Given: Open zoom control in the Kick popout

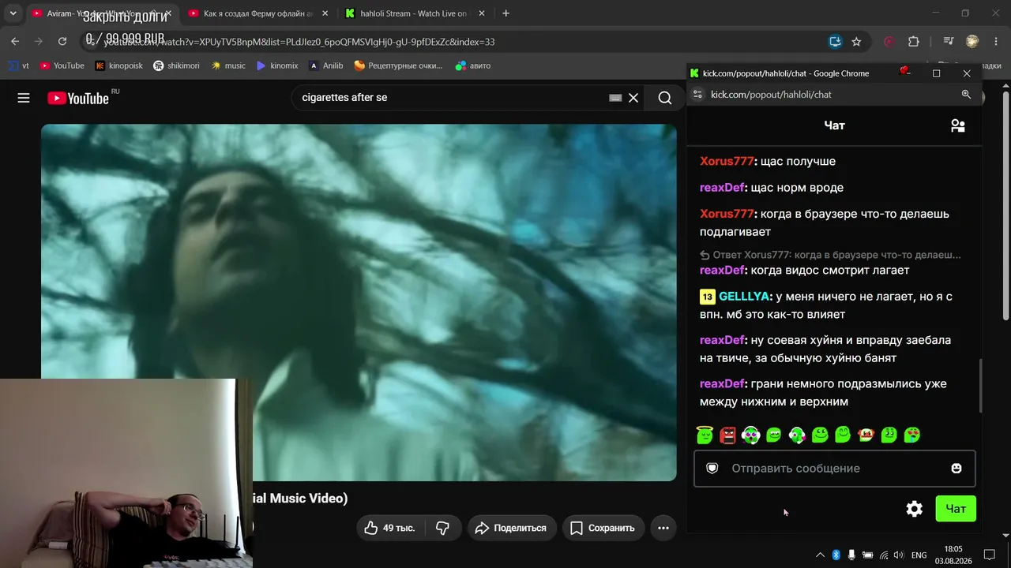Looking at the screenshot, I should click(966, 95).
